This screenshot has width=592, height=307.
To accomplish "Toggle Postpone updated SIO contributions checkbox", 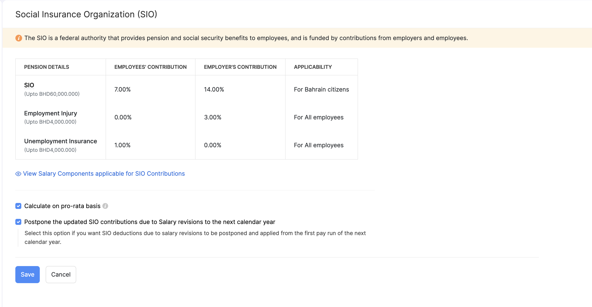I will click(18, 222).
